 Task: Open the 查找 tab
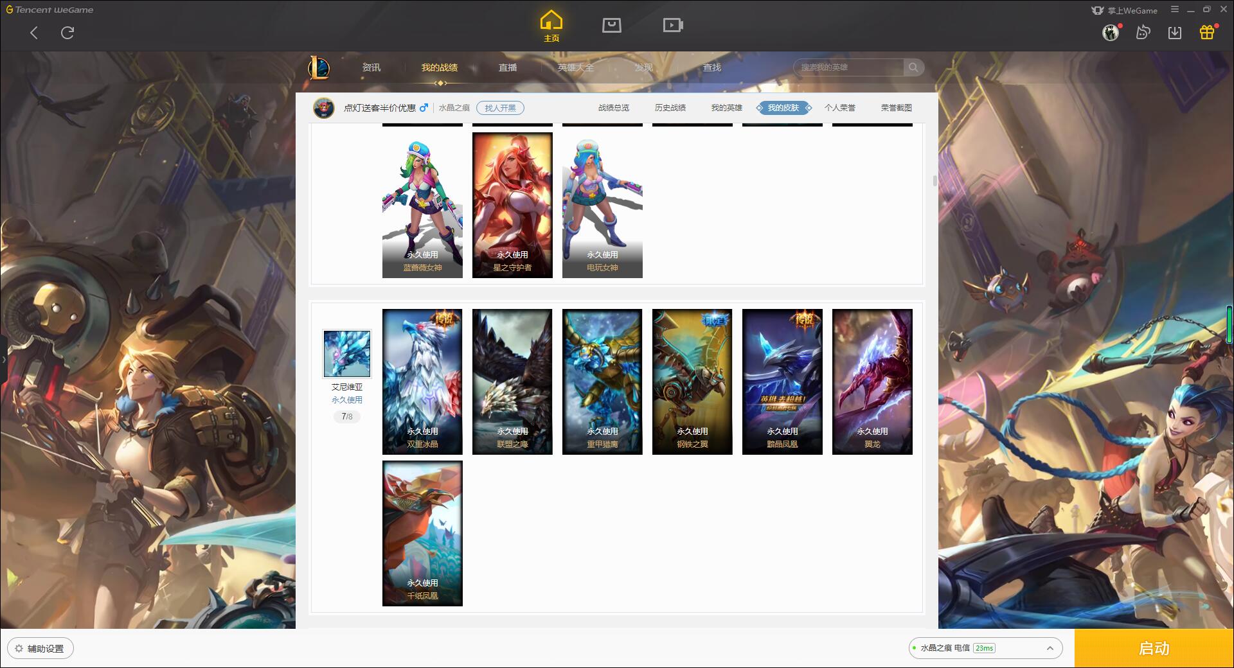(x=712, y=67)
